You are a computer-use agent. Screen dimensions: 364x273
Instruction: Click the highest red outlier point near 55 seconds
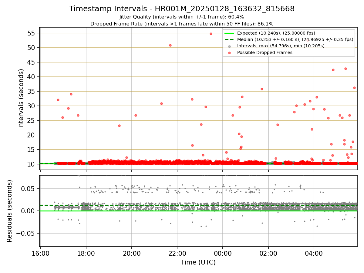pyautogui.click(x=211, y=34)
